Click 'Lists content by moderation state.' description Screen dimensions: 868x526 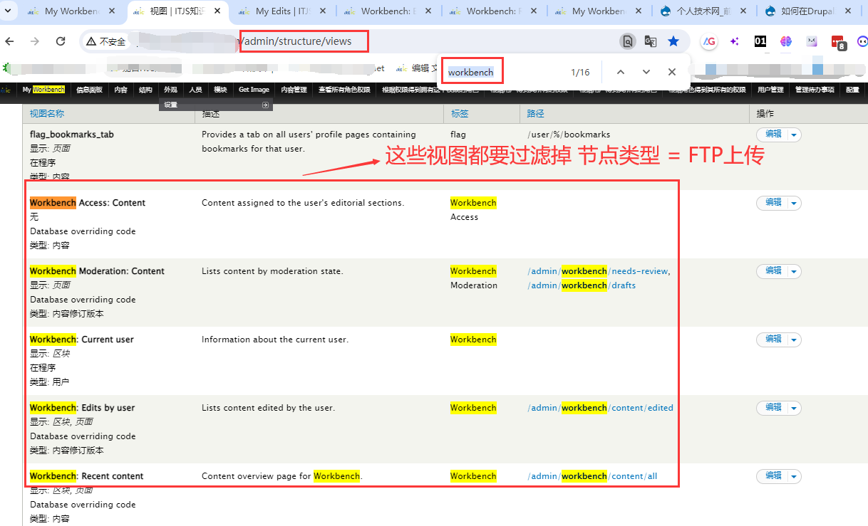click(x=272, y=271)
